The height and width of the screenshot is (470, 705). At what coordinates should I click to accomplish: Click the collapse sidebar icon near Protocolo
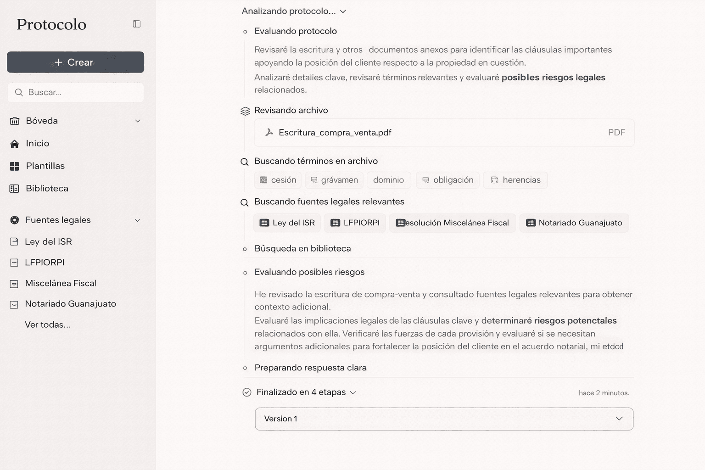pos(136,24)
